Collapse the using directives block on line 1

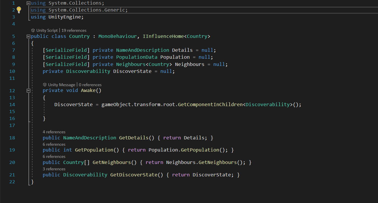click(28, 3)
